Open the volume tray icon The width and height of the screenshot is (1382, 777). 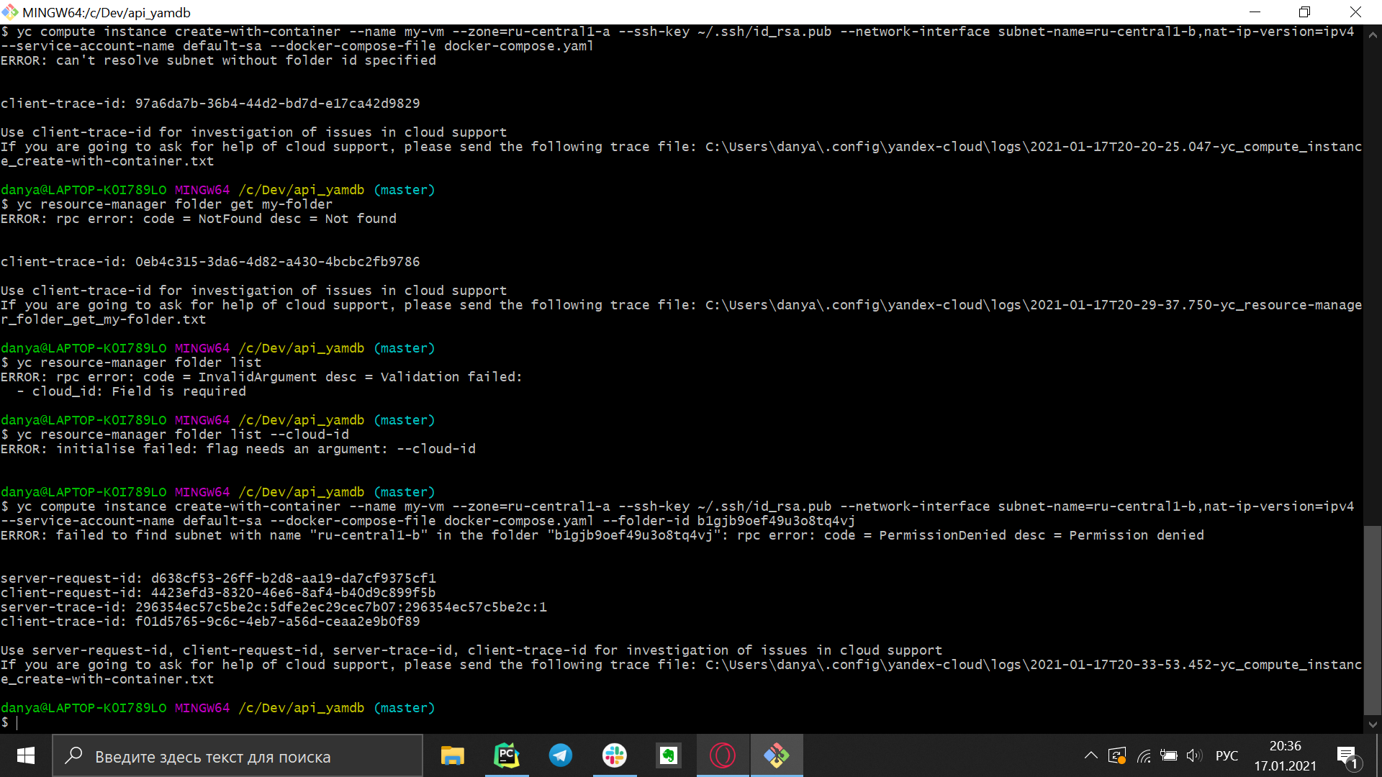1194,755
